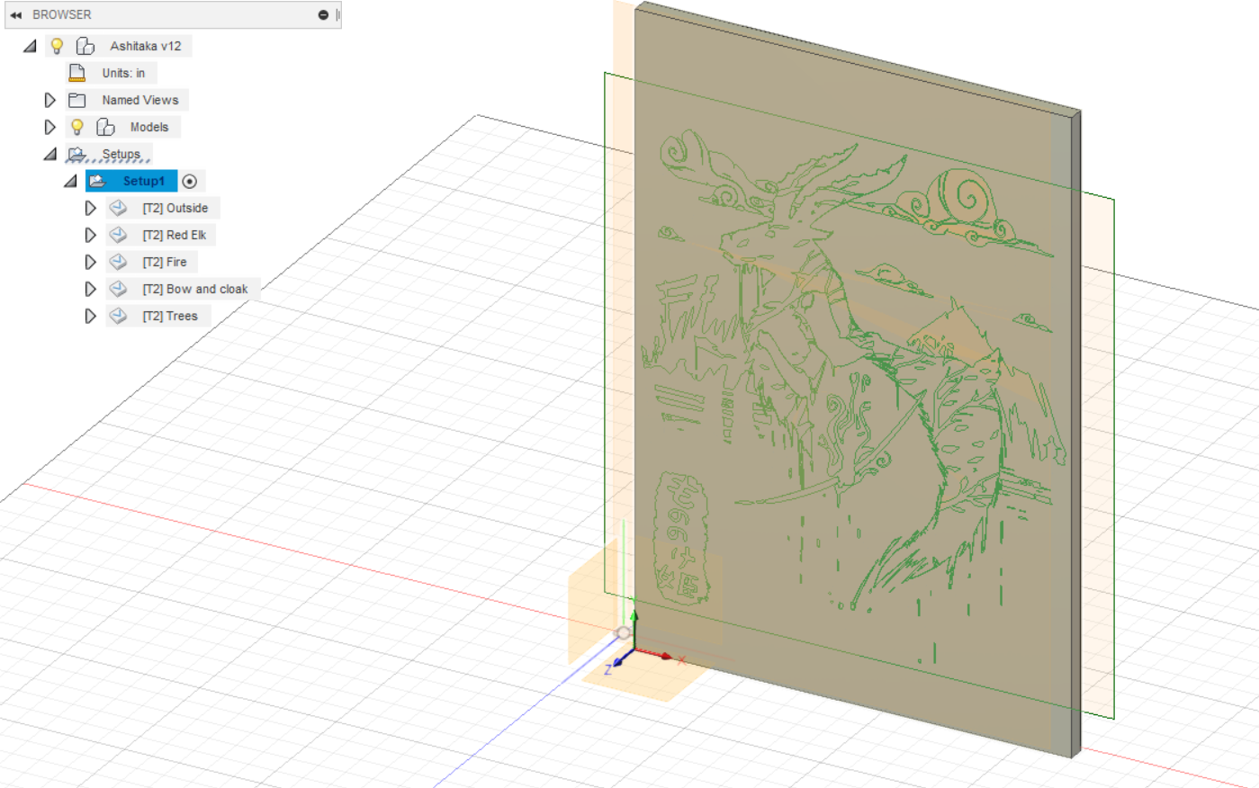
Task: Expand the [T2] Bow and cloak operation
Action: (x=90, y=289)
